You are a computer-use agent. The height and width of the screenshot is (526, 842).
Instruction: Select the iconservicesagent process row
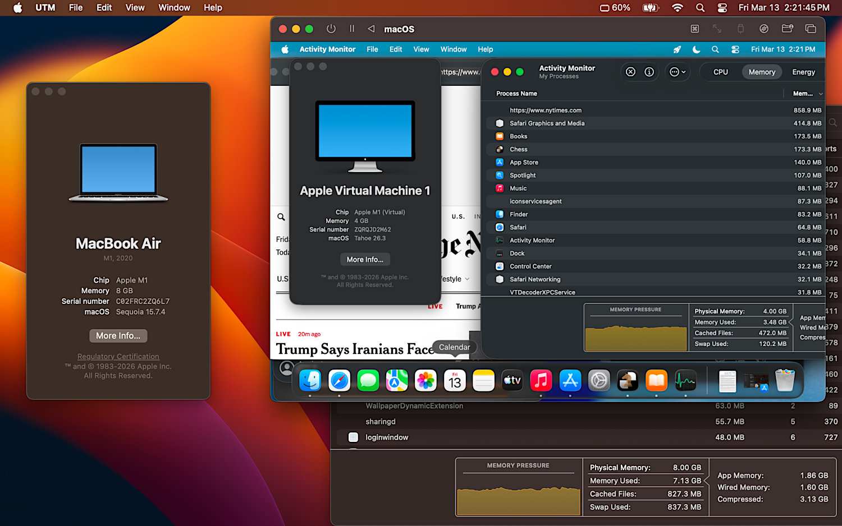(x=655, y=201)
